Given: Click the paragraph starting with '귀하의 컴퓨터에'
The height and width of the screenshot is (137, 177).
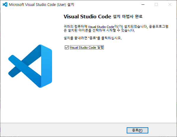Looking at the screenshot, I should 116,28.
